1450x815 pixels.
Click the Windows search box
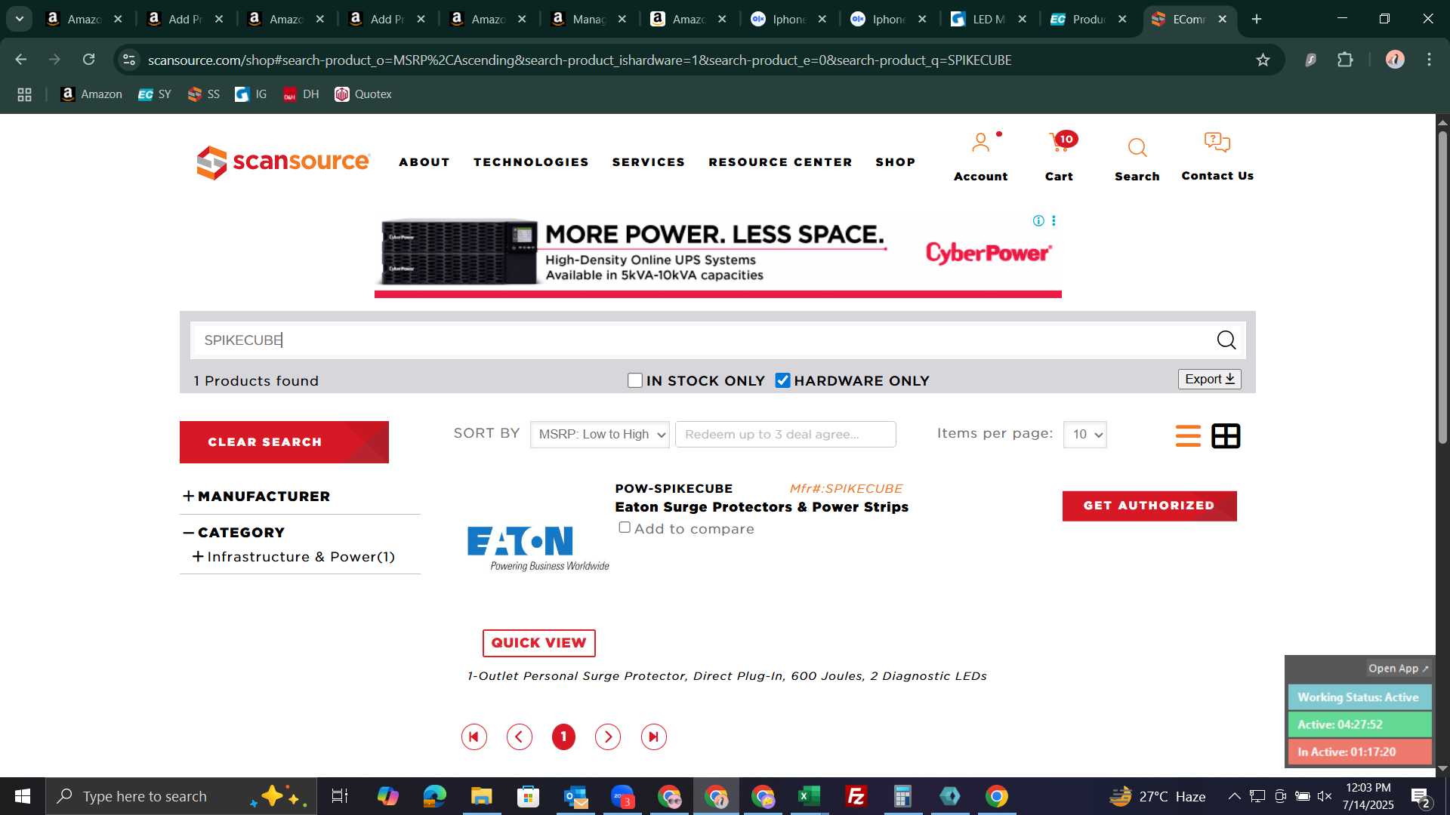(x=181, y=796)
